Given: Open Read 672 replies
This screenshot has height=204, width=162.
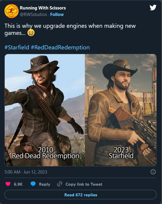Looking at the screenshot, I should click(x=81, y=195).
